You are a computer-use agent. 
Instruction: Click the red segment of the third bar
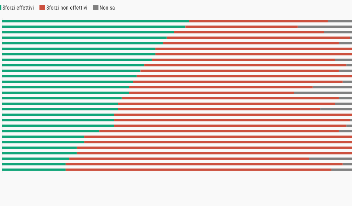249,32
